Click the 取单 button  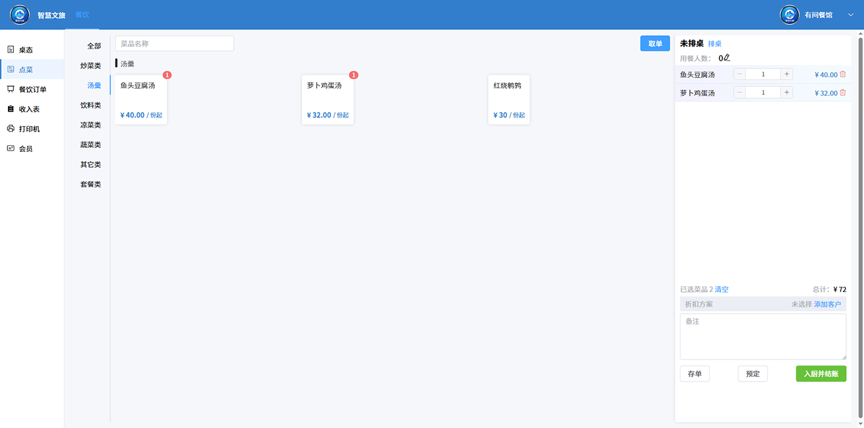[655, 43]
